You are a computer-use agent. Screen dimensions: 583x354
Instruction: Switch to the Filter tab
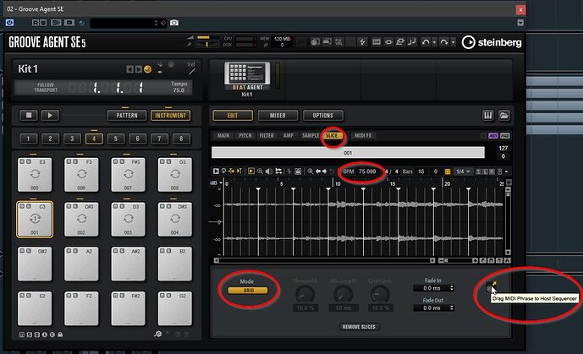click(267, 135)
